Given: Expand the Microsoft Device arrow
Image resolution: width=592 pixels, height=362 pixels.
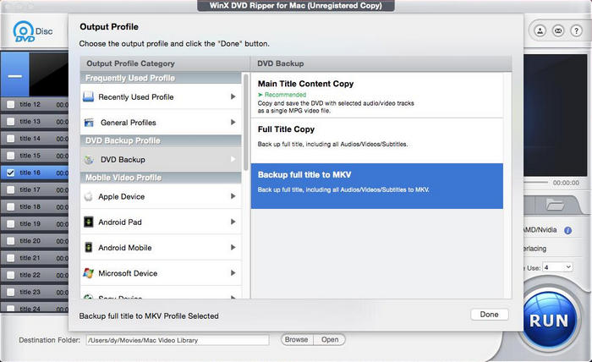Looking at the screenshot, I should point(233,273).
